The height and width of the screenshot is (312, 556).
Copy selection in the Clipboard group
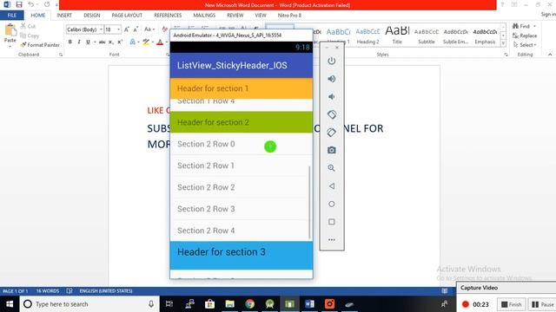[30, 36]
